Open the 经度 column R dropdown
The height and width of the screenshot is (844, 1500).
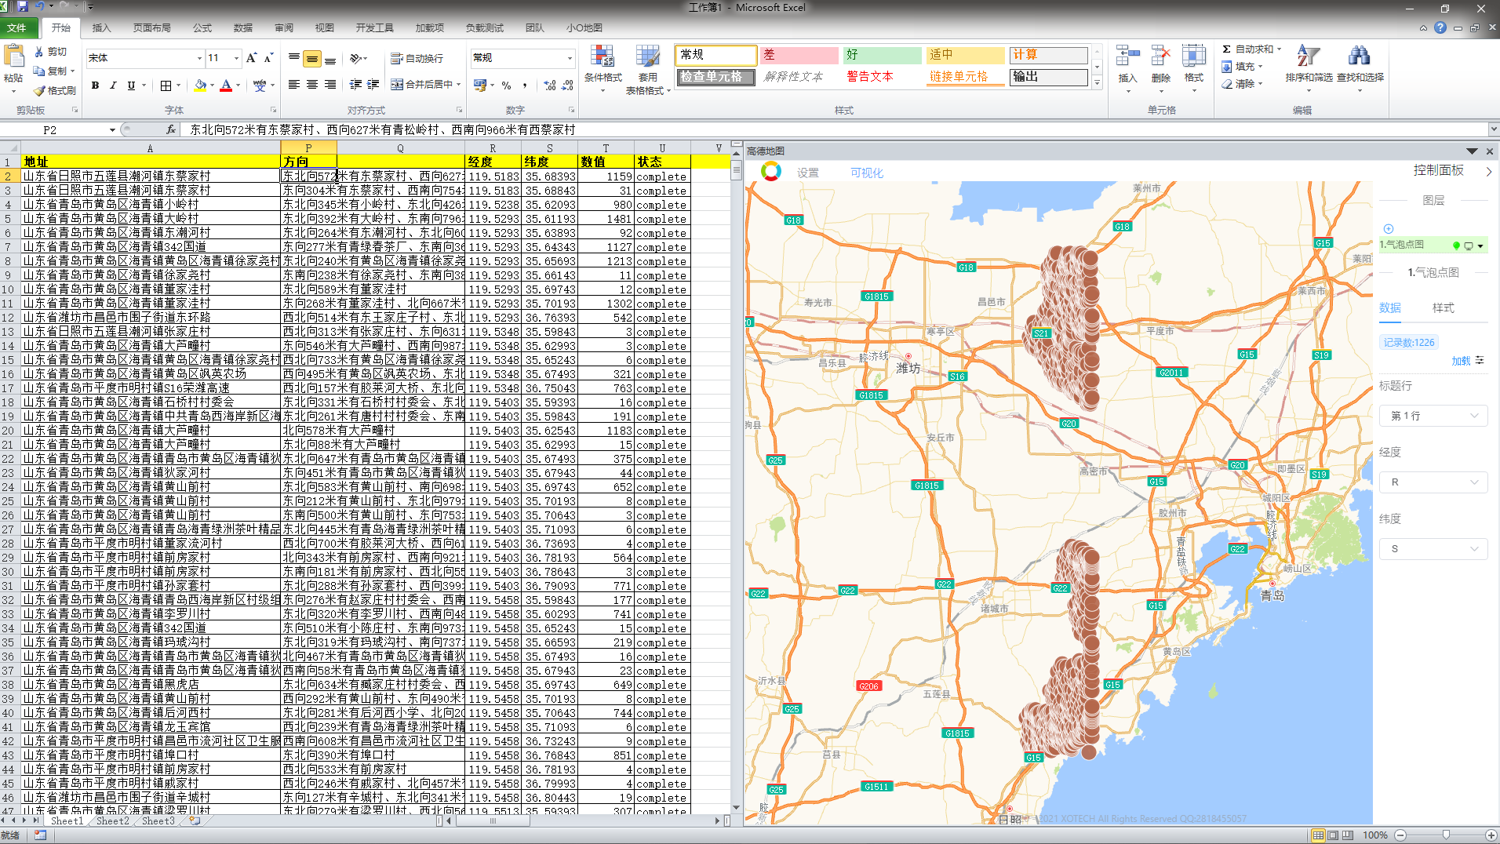[1433, 482]
